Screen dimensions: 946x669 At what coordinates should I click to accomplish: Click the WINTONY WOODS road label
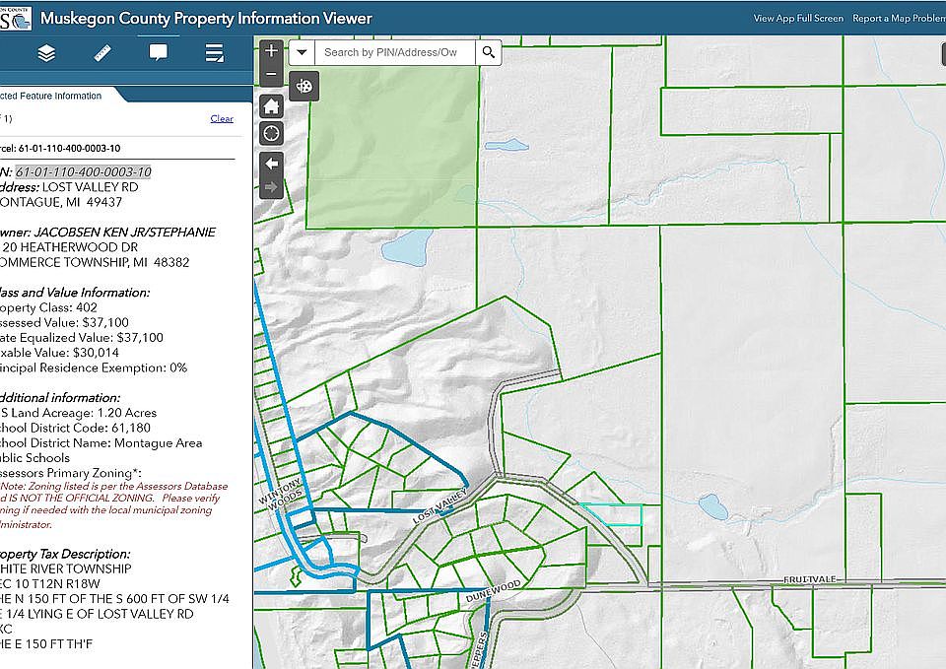(x=282, y=495)
